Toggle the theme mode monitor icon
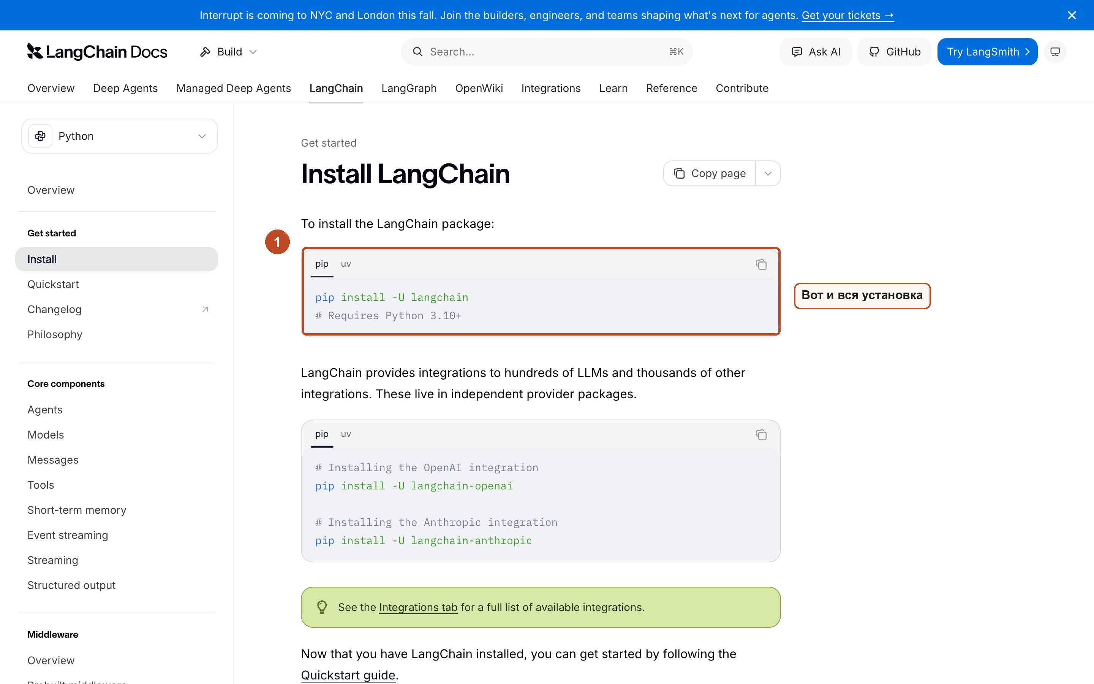Image resolution: width=1094 pixels, height=684 pixels. click(x=1054, y=52)
